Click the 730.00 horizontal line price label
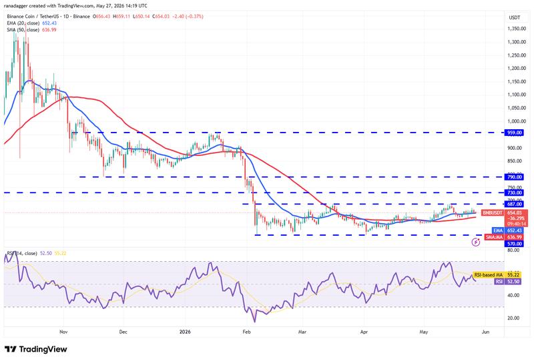The image size is (534, 361). [x=514, y=192]
